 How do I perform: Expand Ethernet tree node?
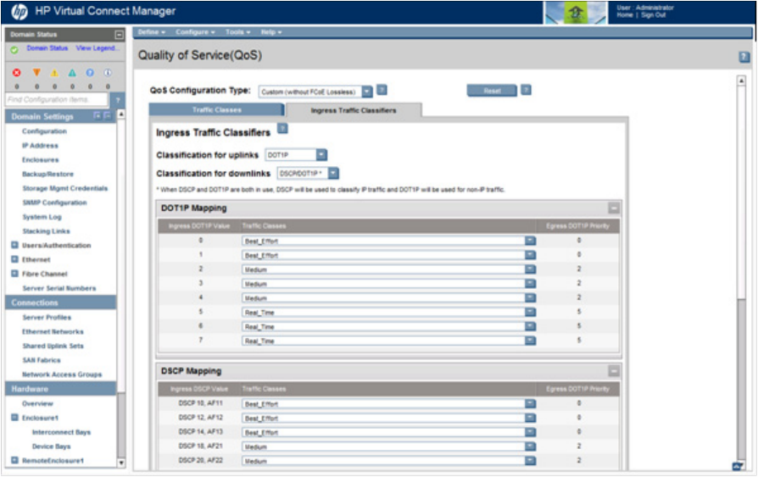pos(14,259)
